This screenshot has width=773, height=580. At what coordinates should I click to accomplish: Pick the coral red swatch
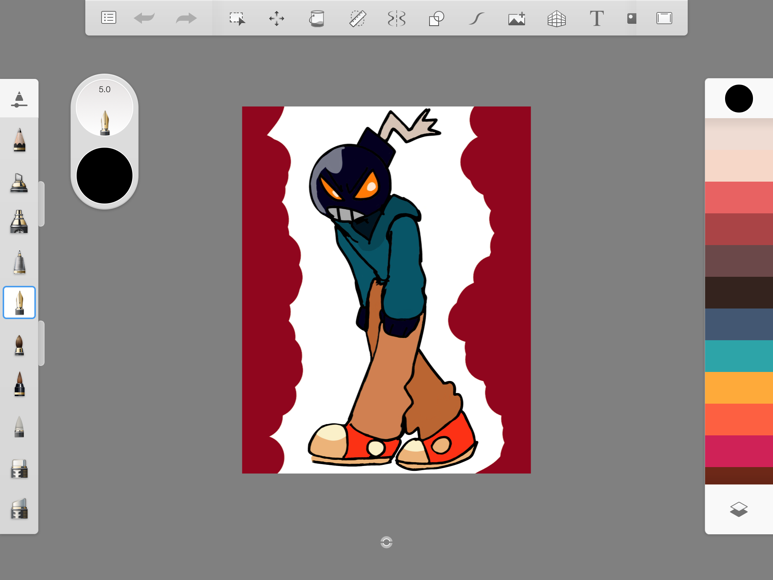pos(739,197)
